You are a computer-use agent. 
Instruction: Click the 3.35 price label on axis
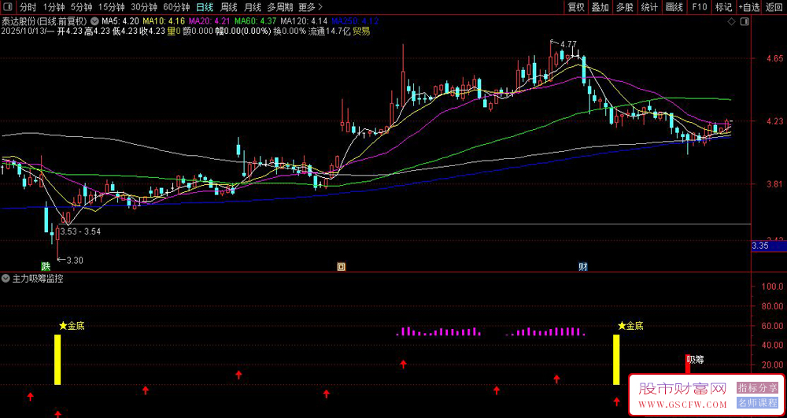click(760, 246)
